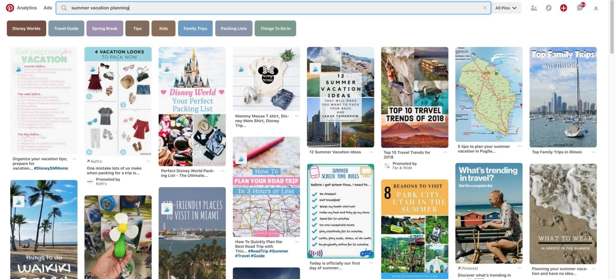This screenshot has width=615, height=279.
Task: Open Summer Screen Time Rules pin image
Action: pos(341,211)
